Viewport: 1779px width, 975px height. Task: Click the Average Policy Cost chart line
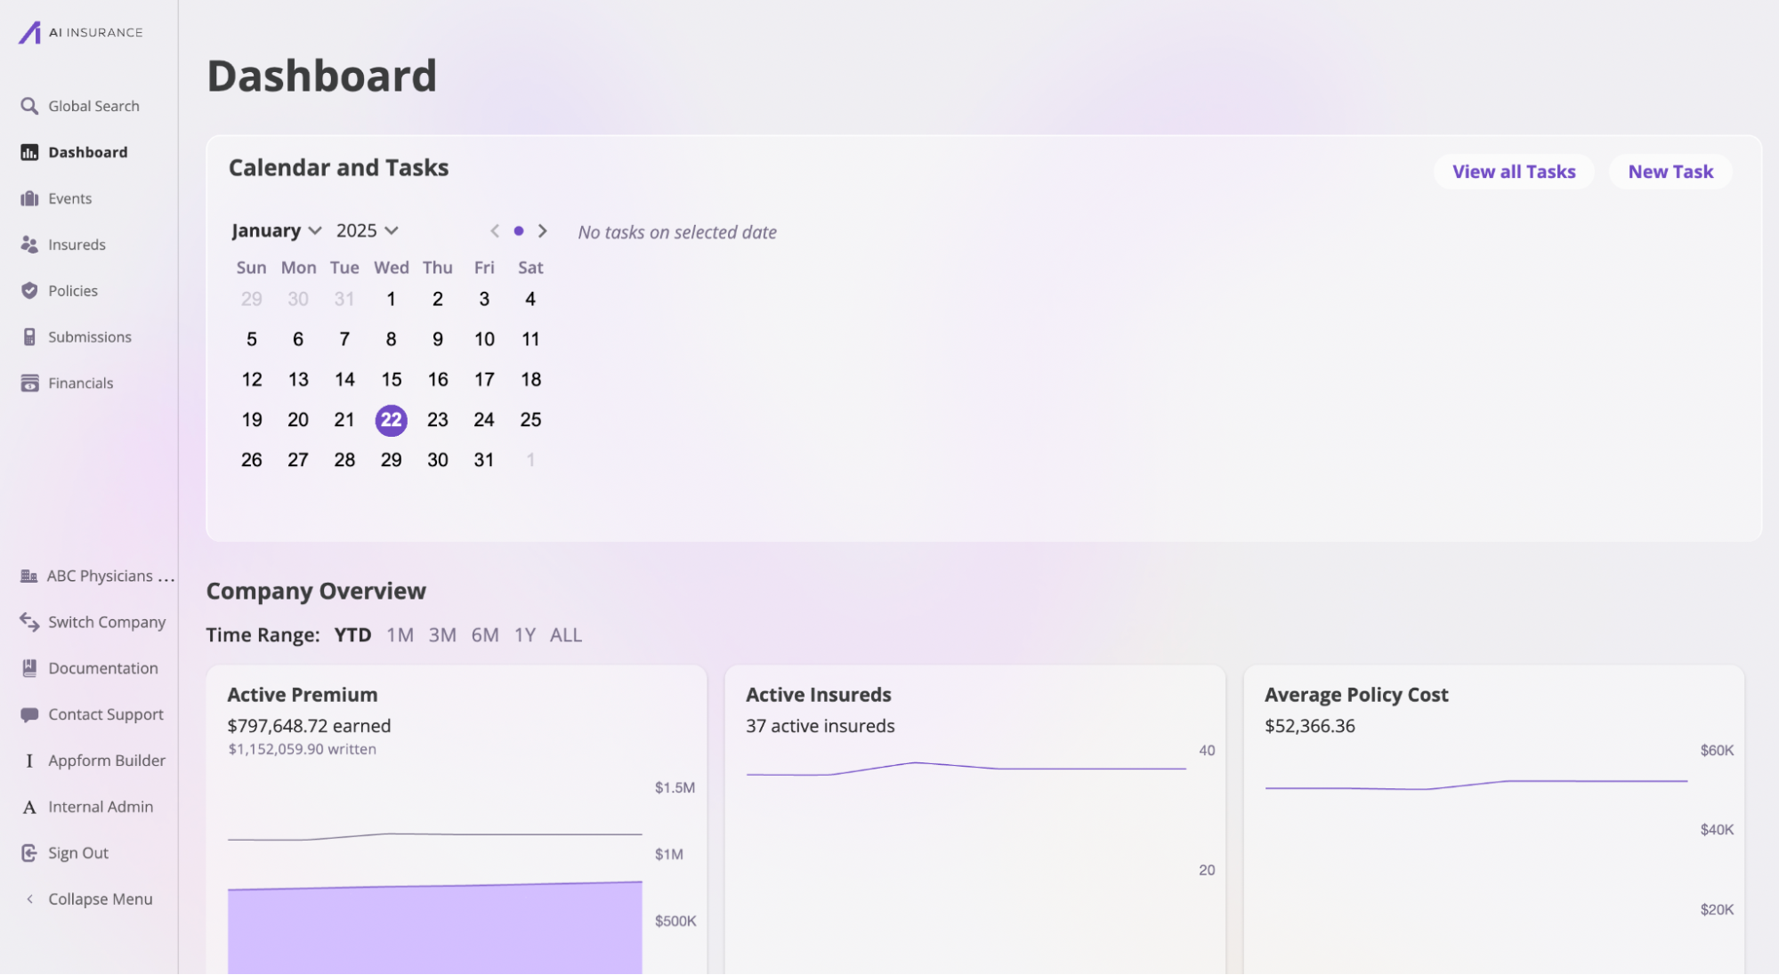1476,785
